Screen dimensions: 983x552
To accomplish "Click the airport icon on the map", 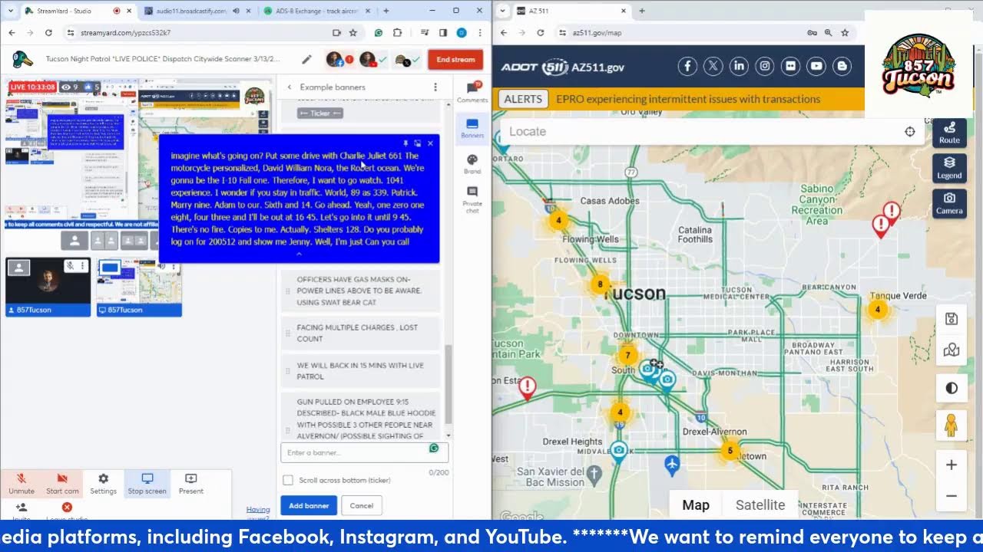I will click(x=672, y=465).
